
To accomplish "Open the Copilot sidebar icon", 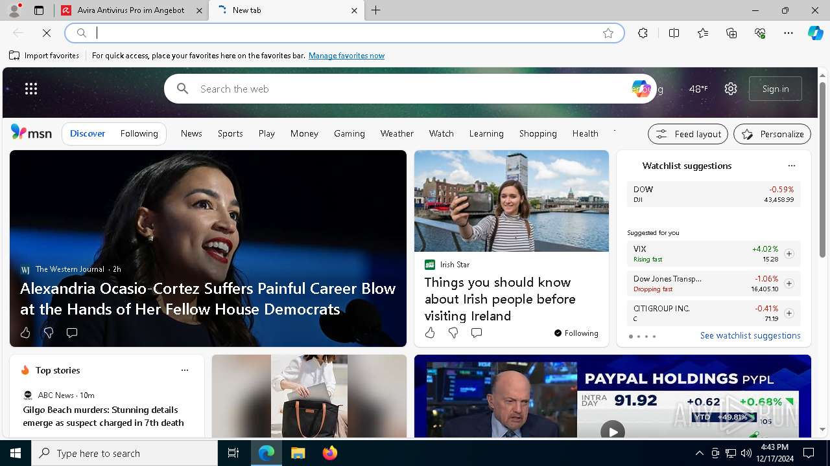I will (x=815, y=33).
